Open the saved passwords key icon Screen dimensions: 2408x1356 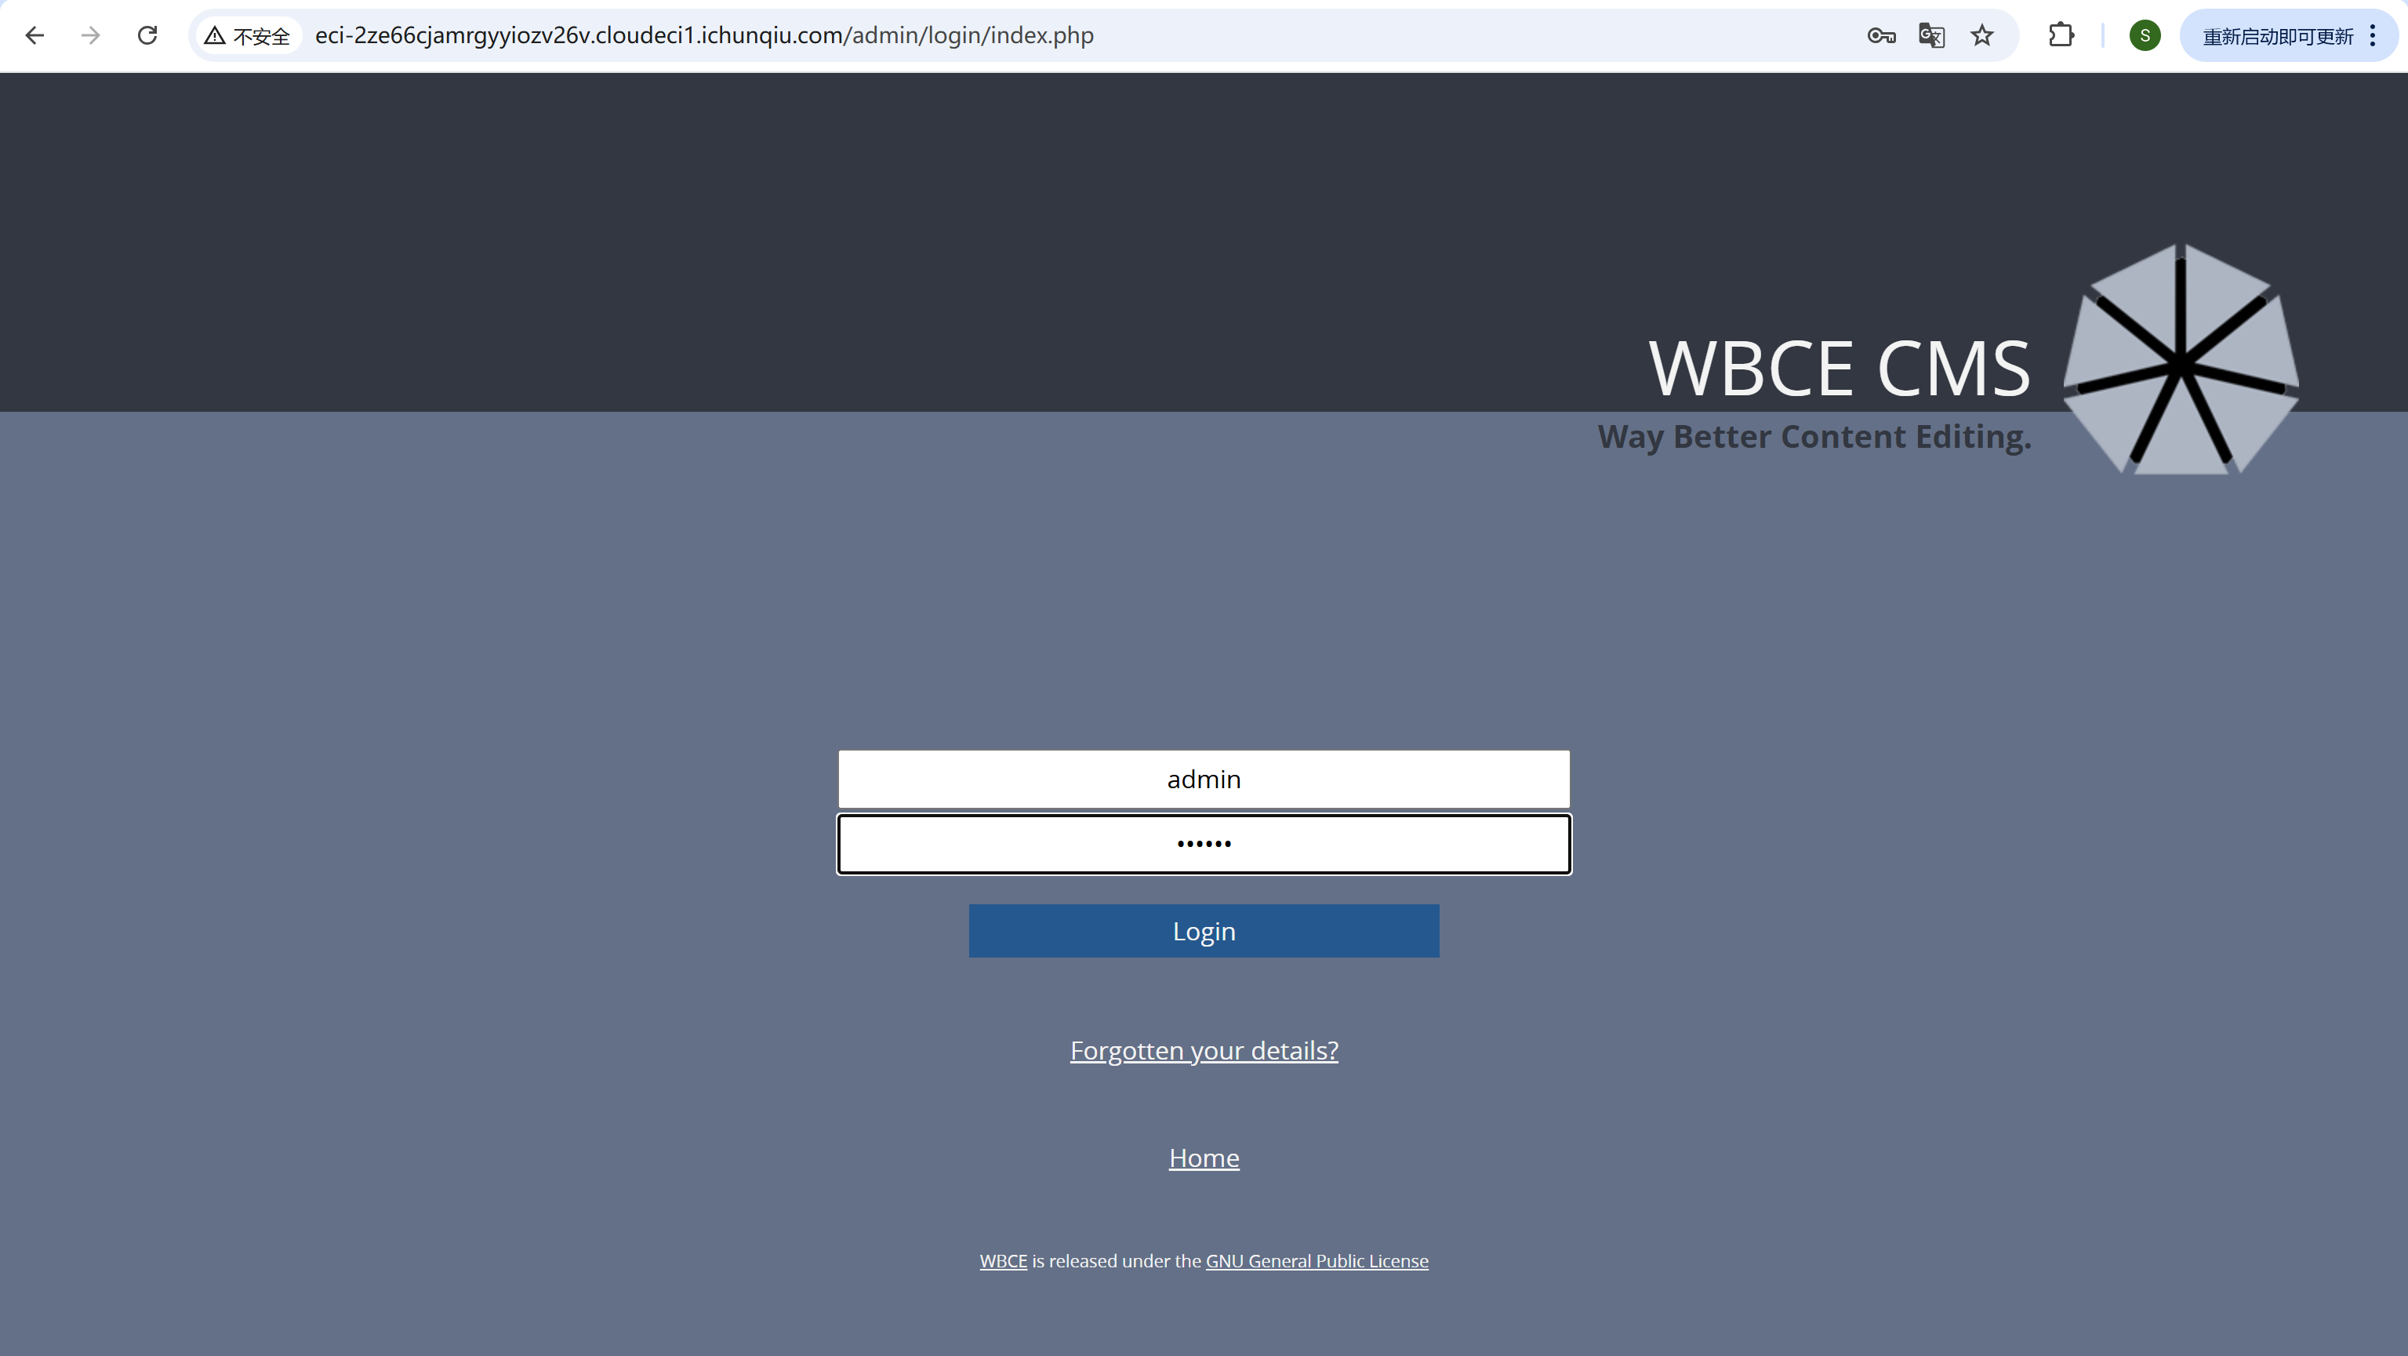(1881, 35)
